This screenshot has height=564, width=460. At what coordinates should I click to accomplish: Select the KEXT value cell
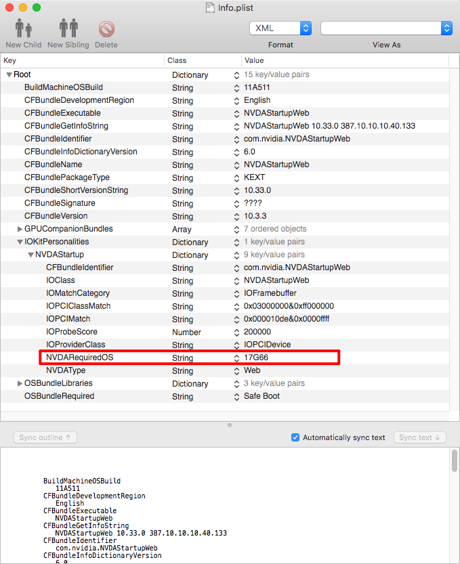[254, 177]
